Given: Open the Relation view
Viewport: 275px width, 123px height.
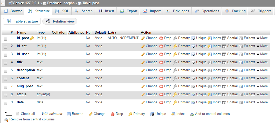Looking at the screenshot, I should click(60, 21).
